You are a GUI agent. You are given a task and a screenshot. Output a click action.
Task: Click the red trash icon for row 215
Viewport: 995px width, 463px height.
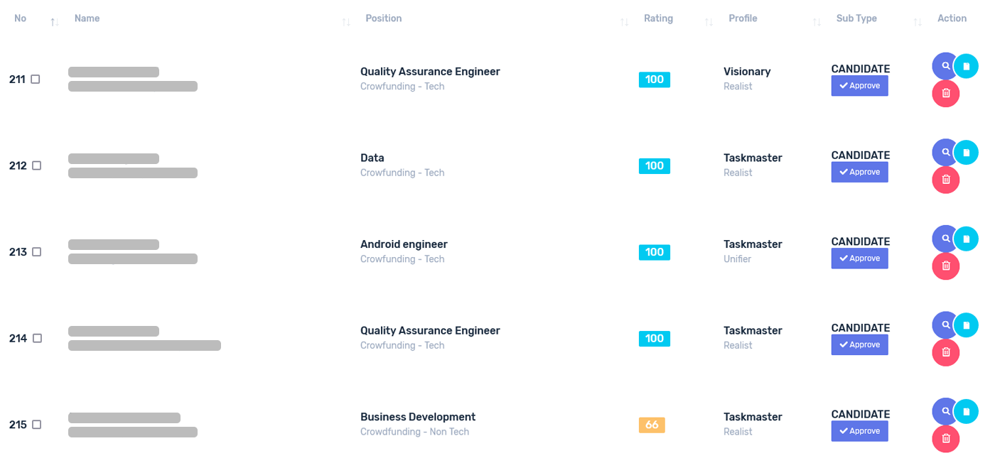coord(946,439)
